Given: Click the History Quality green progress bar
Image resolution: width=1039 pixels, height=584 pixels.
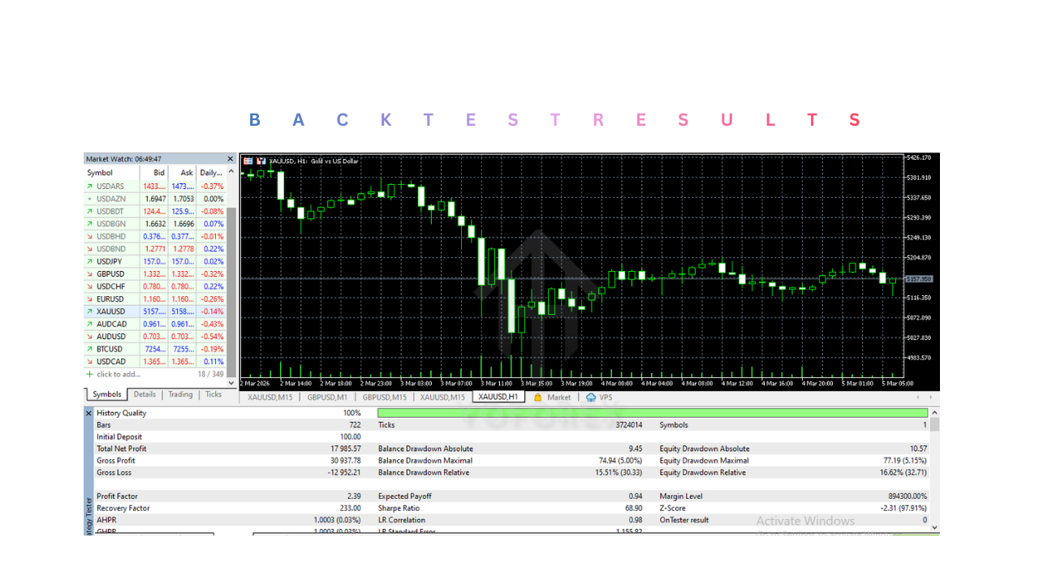Looking at the screenshot, I should (649, 413).
